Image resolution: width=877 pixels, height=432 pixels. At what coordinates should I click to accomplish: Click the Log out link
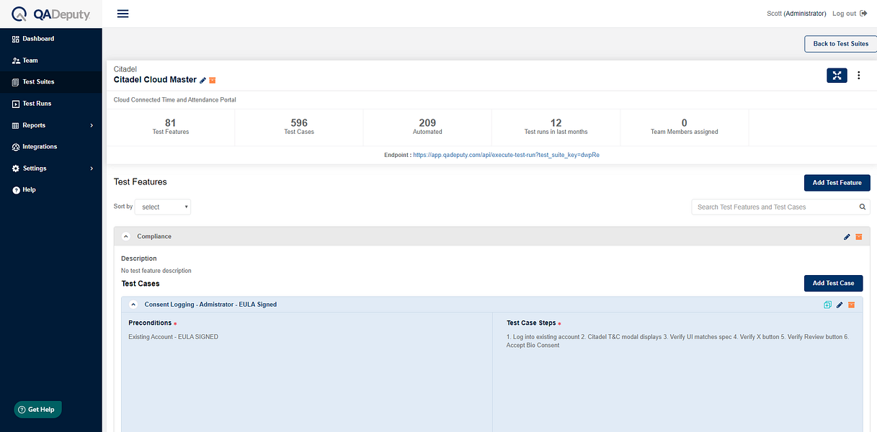tap(844, 14)
